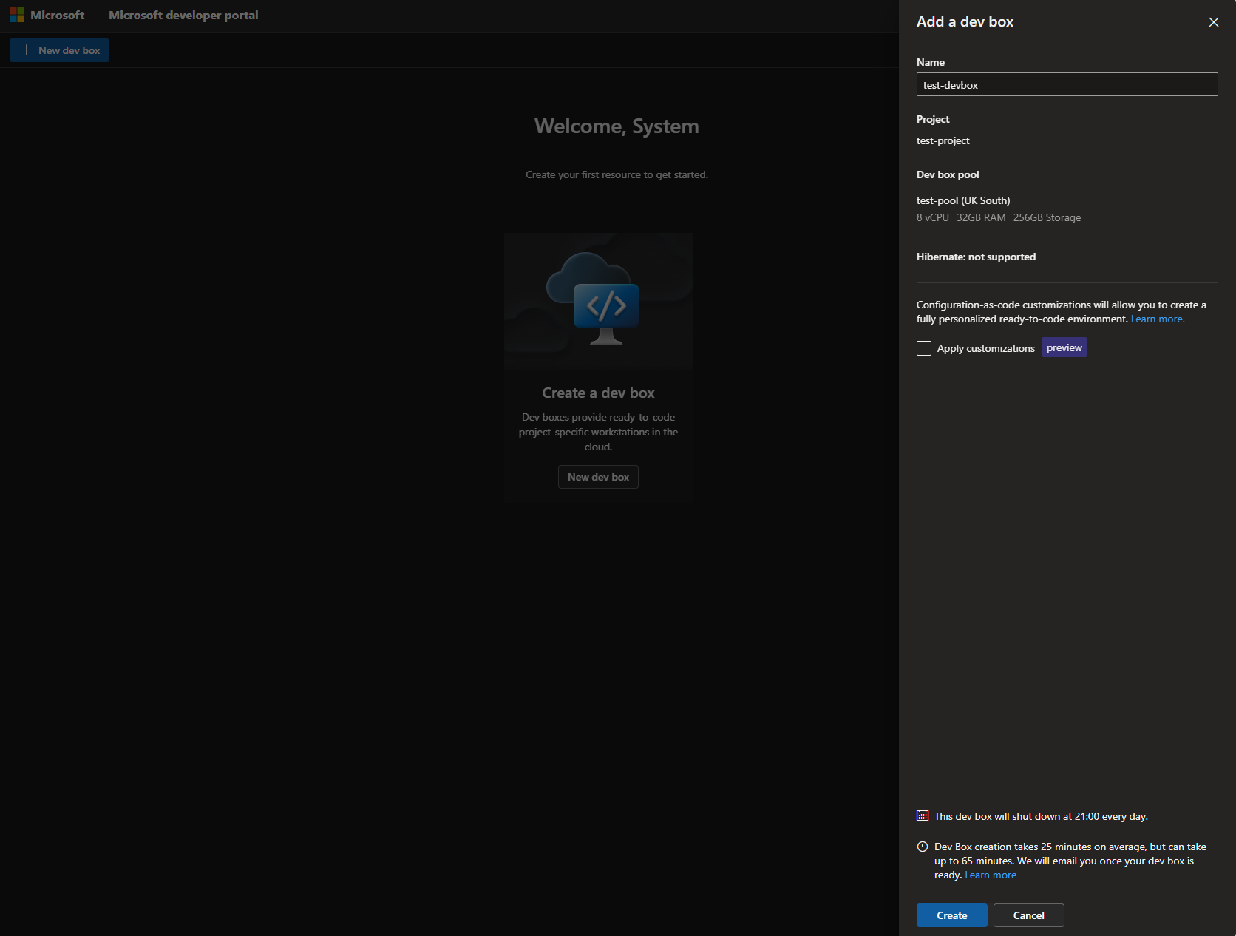Click the Hibernate: not supported label
This screenshot has width=1236, height=936.
976,257
